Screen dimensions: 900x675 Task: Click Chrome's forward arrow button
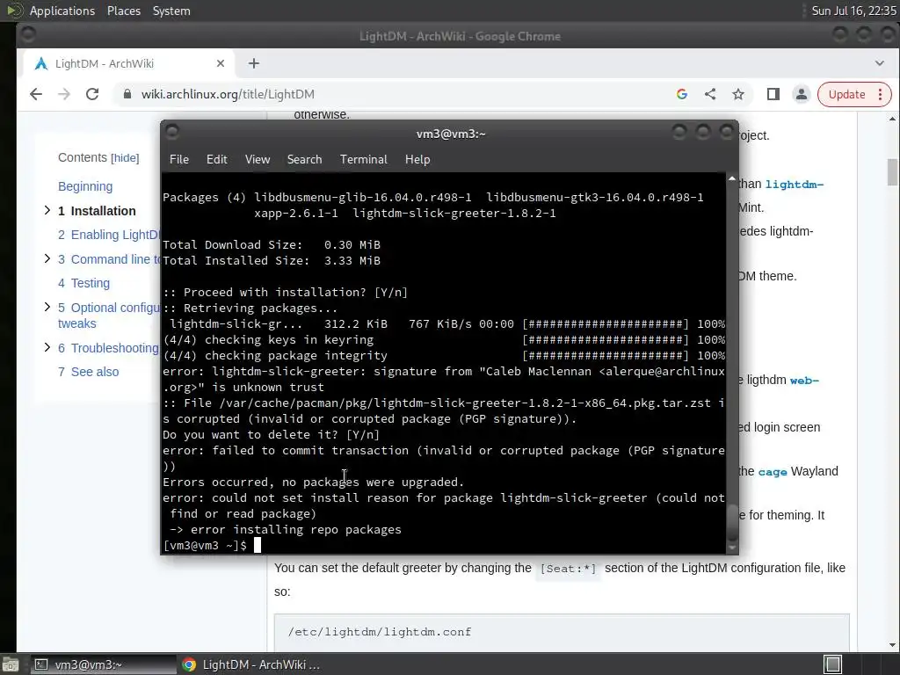pos(63,94)
